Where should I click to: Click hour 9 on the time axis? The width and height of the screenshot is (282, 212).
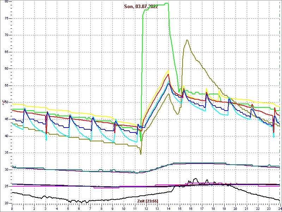(112, 209)
